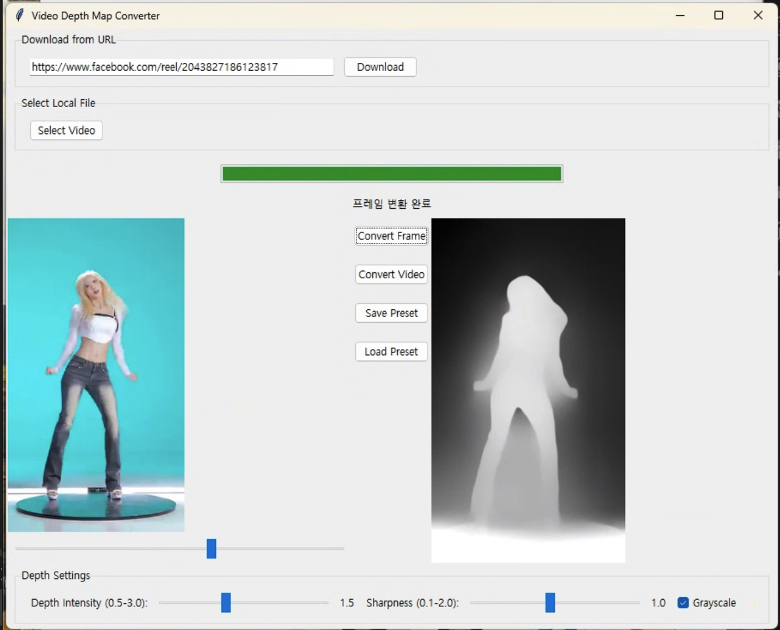Minimize the Video Depth Map Converter window
The image size is (780, 630).
680,15
